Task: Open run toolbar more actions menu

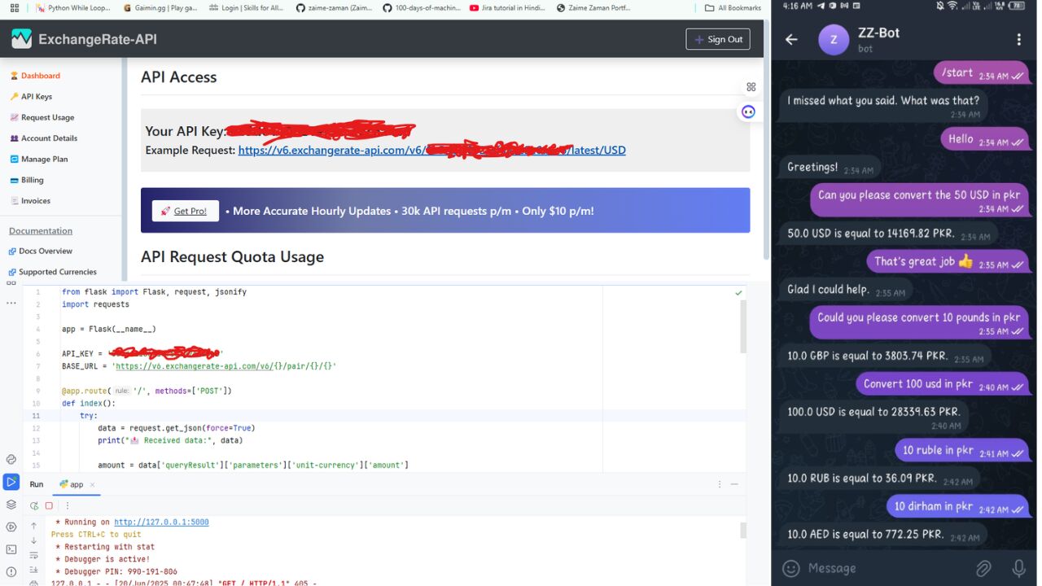Action: tap(67, 505)
